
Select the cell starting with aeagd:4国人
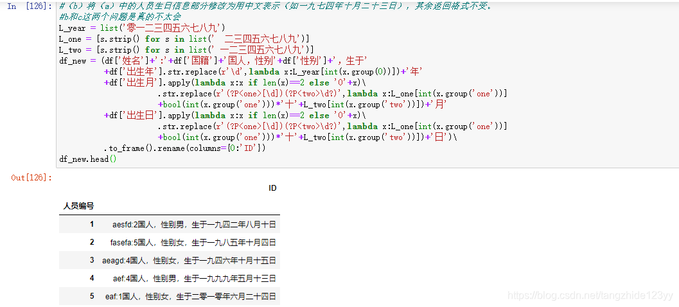tap(189, 261)
